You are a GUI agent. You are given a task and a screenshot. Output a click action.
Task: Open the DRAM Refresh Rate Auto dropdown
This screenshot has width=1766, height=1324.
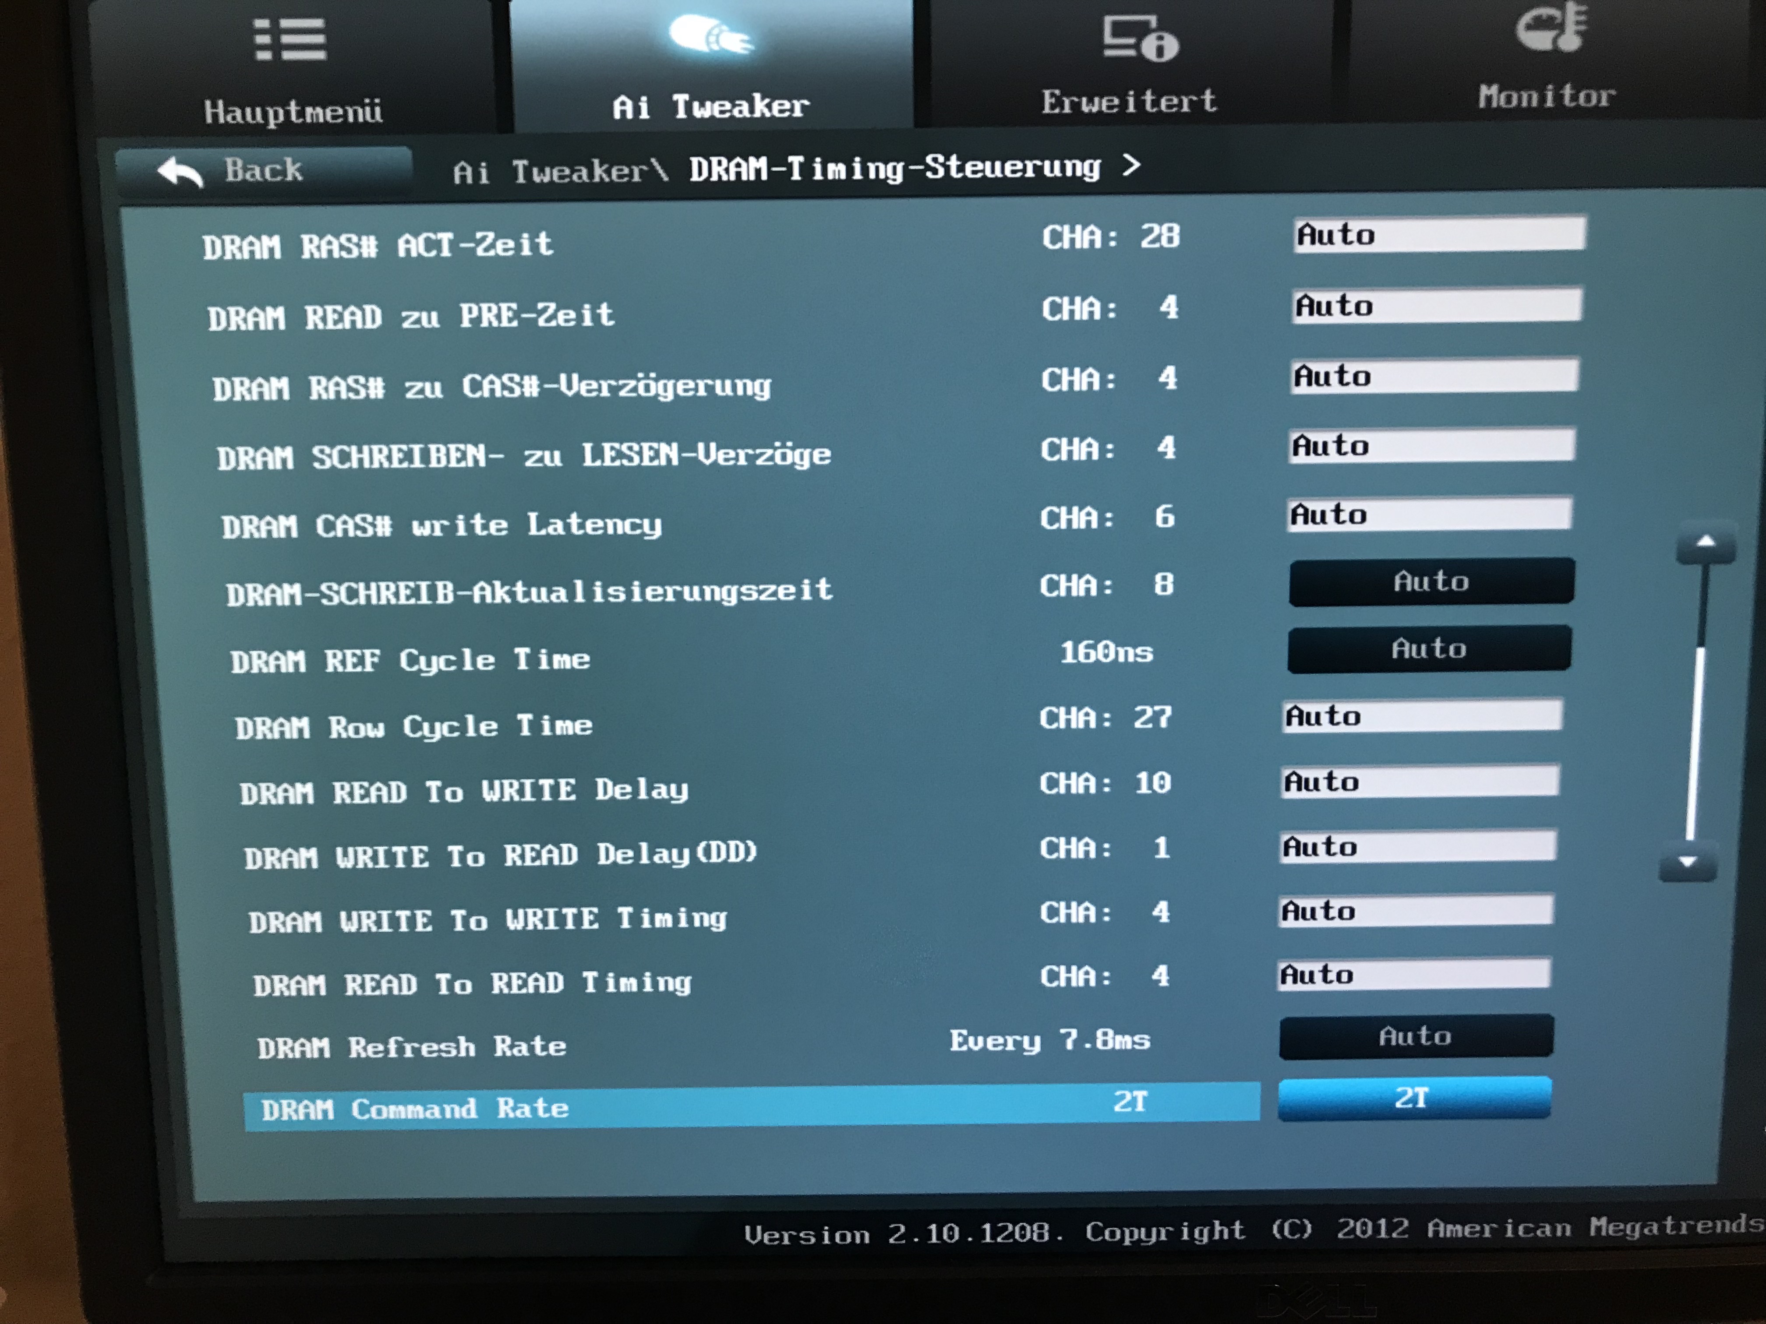[x=1416, y=1037]
